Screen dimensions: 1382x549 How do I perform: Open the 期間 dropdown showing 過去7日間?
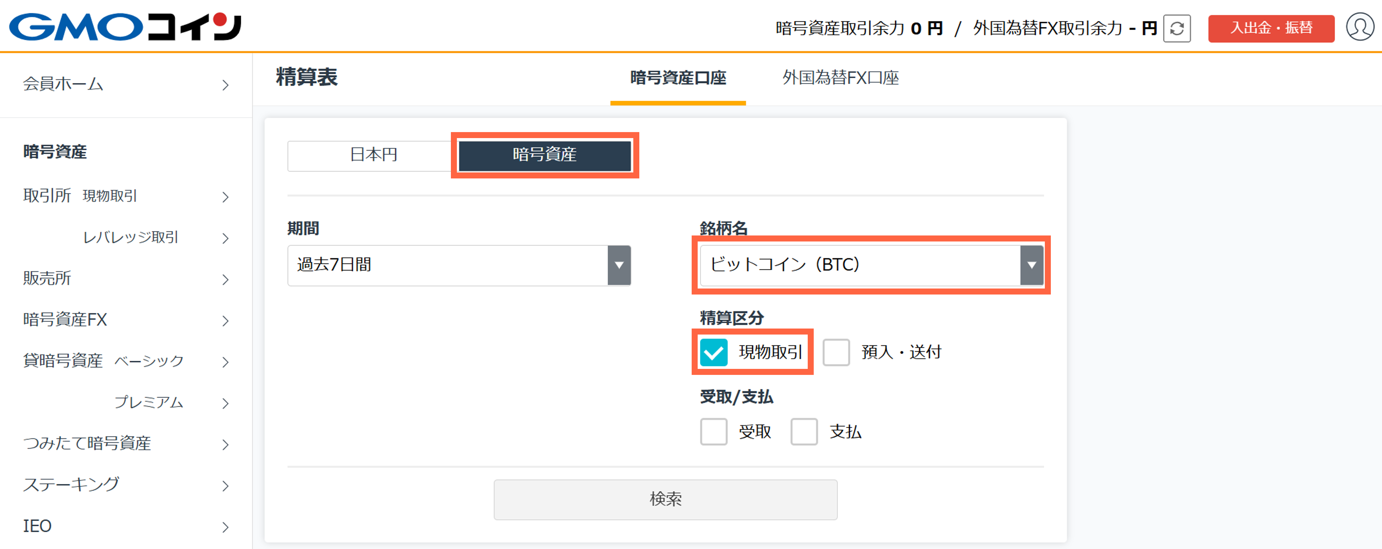click(459, 265)
